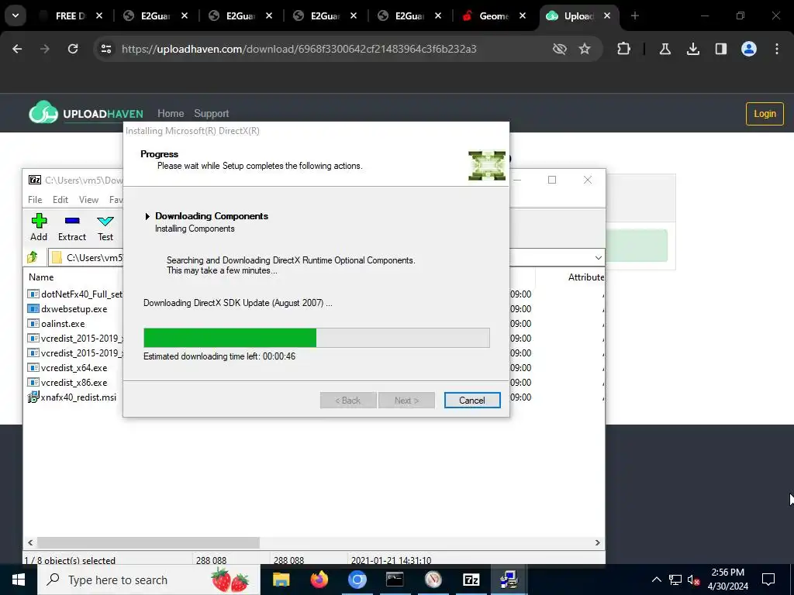The height and width of the screenshot is (595, 794).
Task: Open browser extensions puzzle icon
Action: [x=624, y=49]
